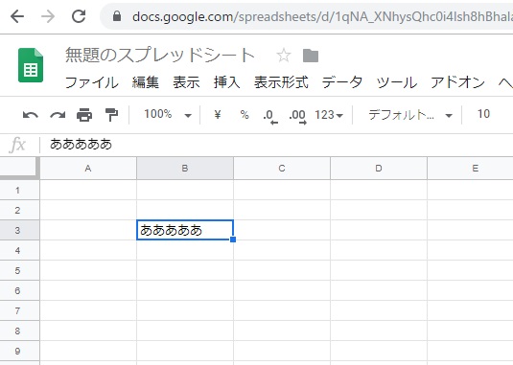The image size is (513, 365).
Task: Select cell A7
Action: 88,310
